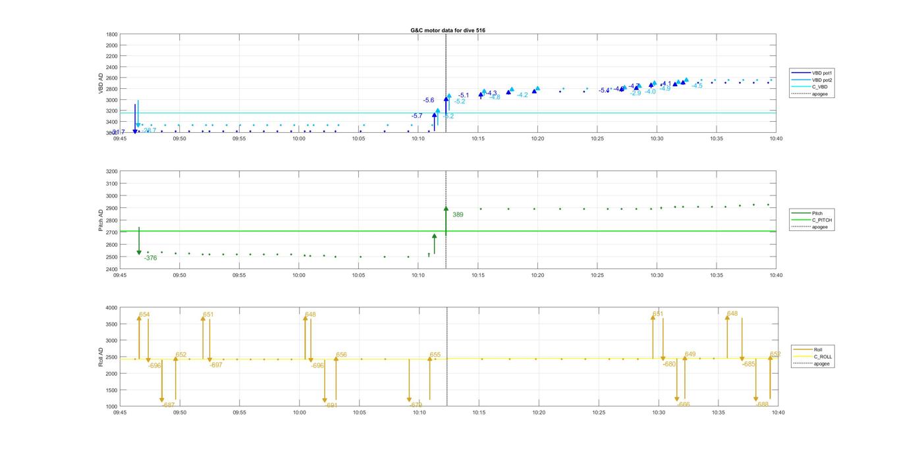Select the 'C_VBD' legend entry
Screen dimensions: 922x456
(x=809, y=87)
